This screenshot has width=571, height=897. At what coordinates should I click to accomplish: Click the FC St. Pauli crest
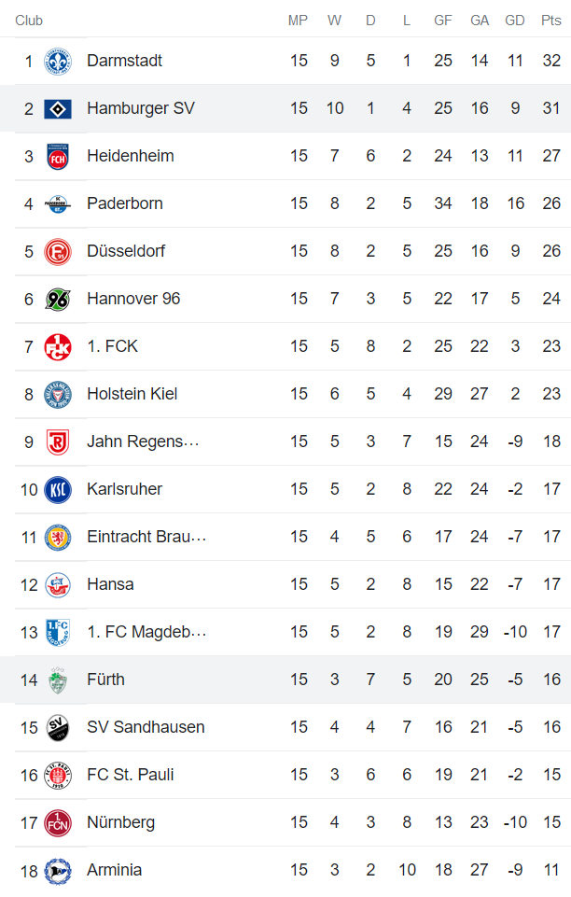click(58, 776)
